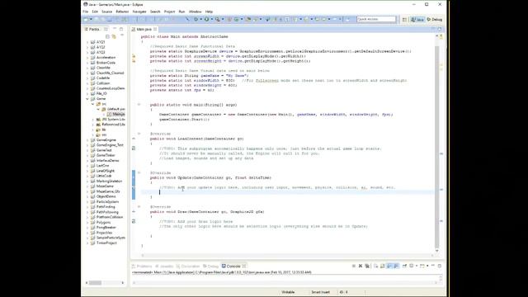Select the LineOfSight project
Screen dimensions: 528x297
(106, 171)
